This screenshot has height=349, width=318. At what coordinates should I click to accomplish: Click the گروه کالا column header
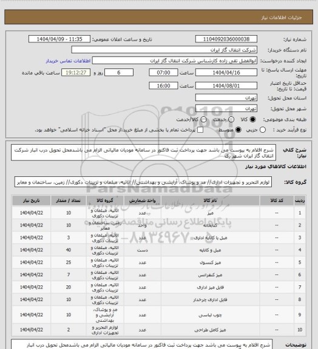105,201
